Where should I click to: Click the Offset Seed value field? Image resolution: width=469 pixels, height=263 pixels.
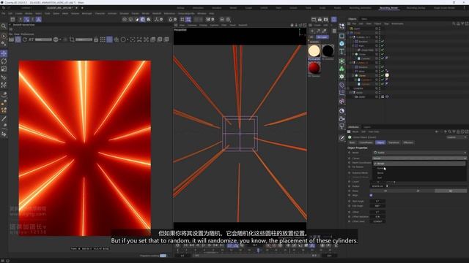(377, 221)
